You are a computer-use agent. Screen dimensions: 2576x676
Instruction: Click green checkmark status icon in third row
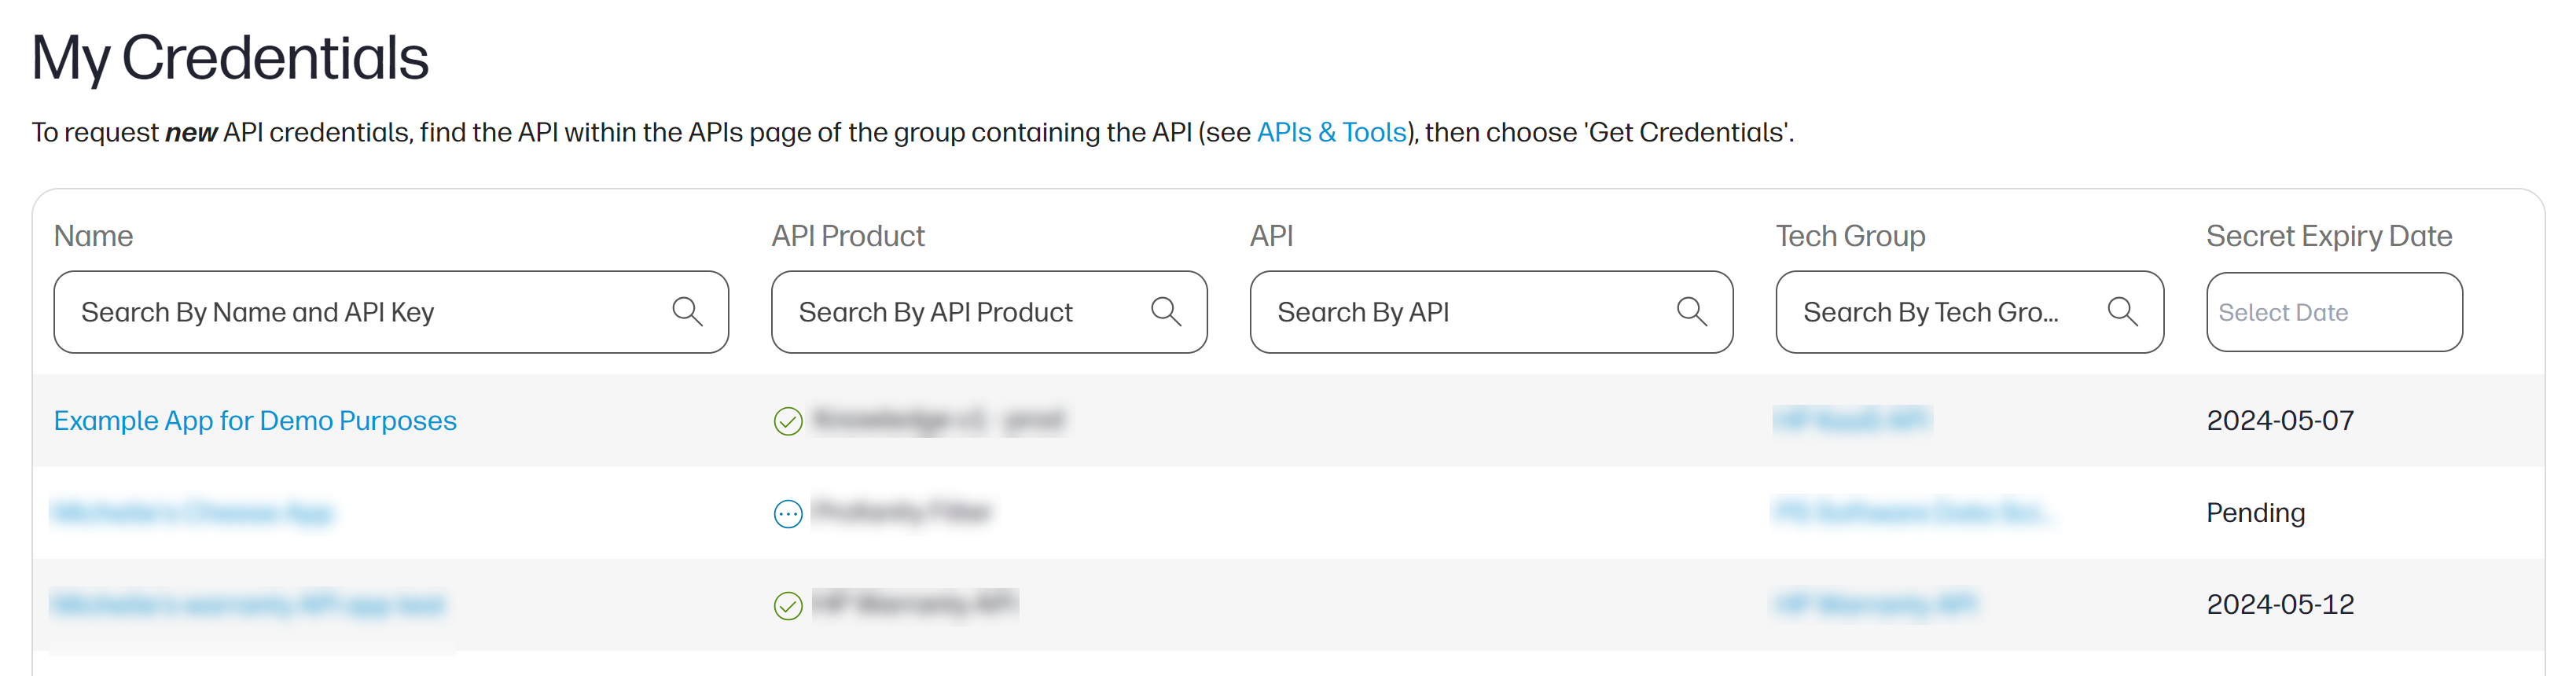click(x=788, y=606)
